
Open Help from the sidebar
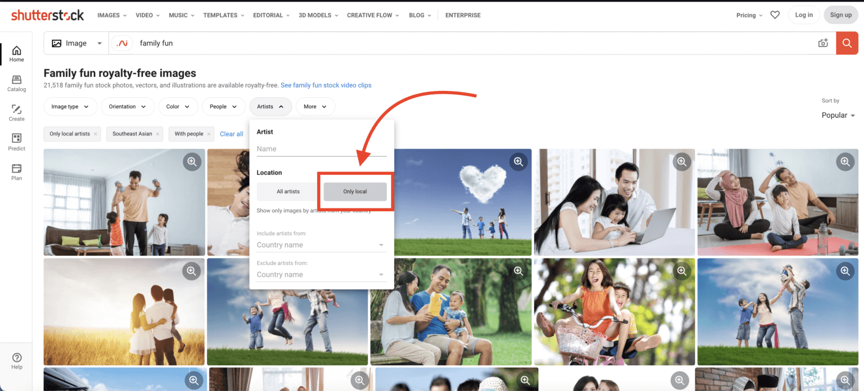tap(17, 361)
